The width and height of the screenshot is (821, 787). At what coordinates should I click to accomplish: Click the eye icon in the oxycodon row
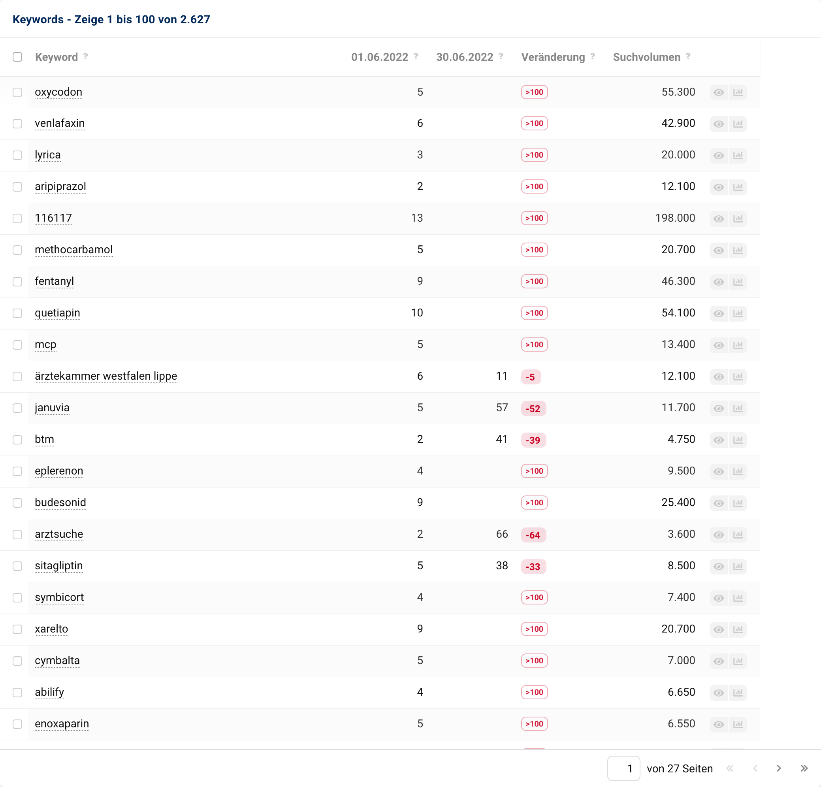(718, 92)
